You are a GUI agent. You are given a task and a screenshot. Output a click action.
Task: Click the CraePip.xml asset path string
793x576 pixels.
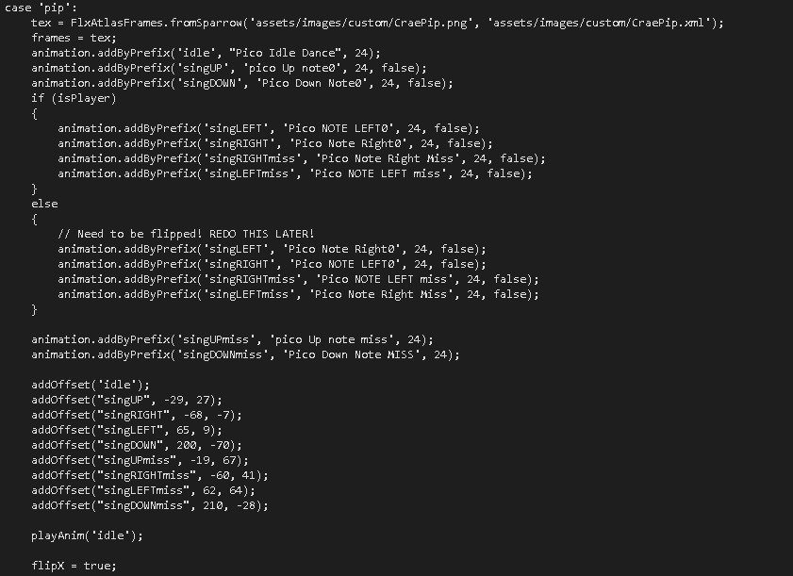pyautogui.click(x=599, y=23)
